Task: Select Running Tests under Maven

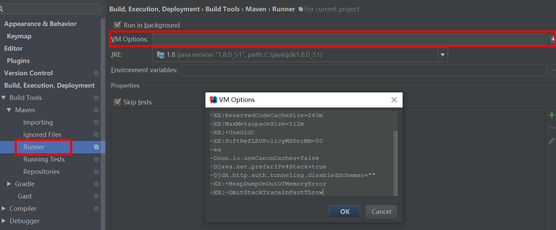Action: (44, 159)
